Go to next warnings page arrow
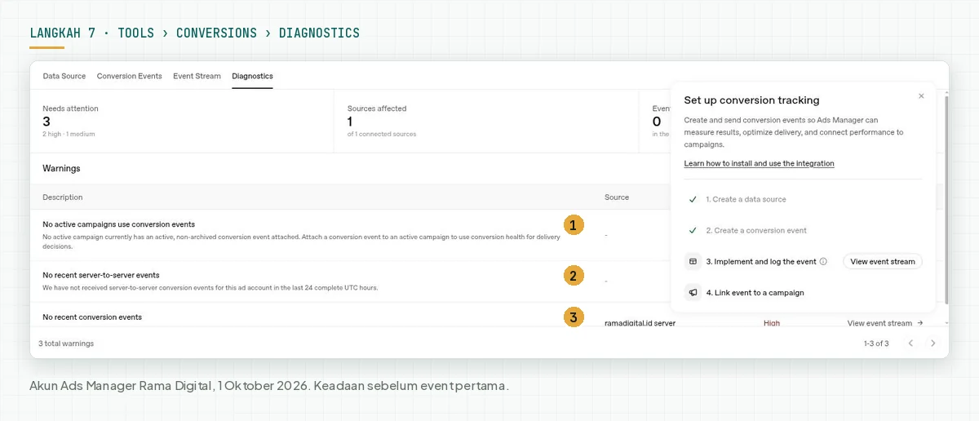The width and height of the screenshot is (979, 421). tap(933, 343)
